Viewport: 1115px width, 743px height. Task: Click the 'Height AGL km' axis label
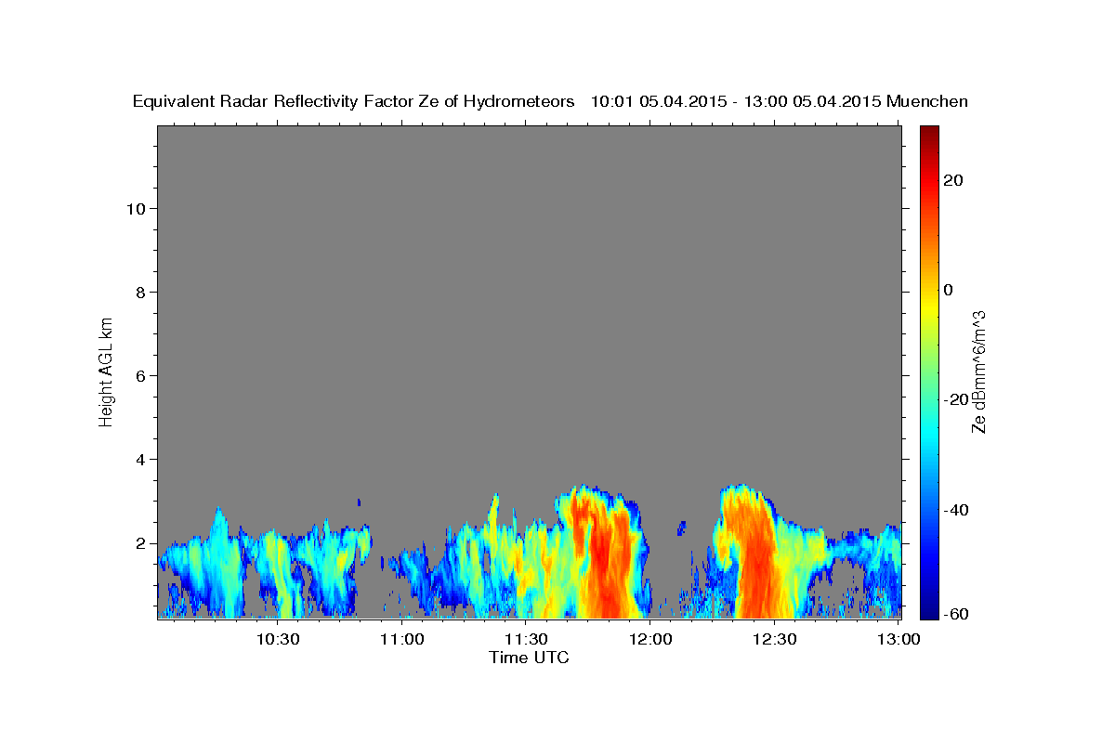click(x=106, y=371)
